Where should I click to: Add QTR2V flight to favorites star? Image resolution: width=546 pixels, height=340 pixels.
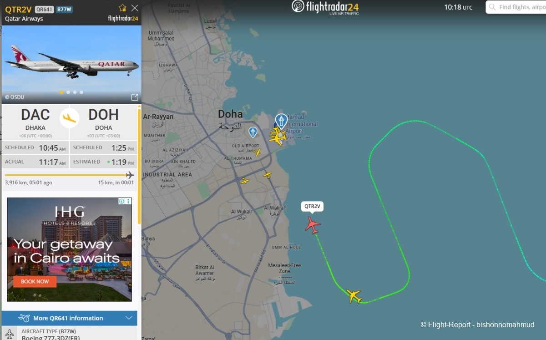click(122, 8)
